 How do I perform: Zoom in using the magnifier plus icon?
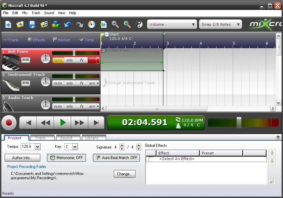(127, 24)
